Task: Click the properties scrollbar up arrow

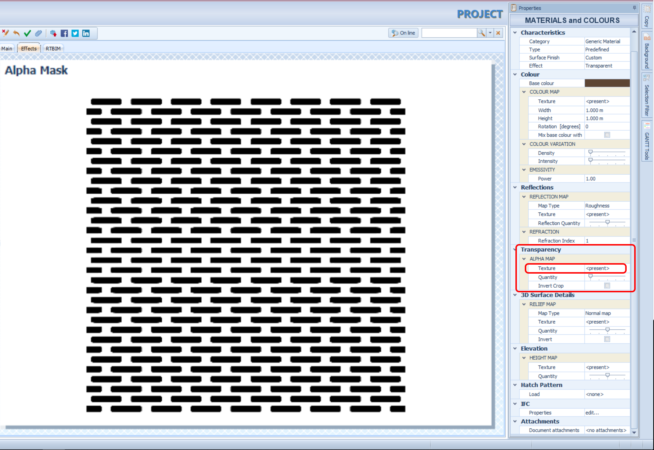Action: (634, 32)
